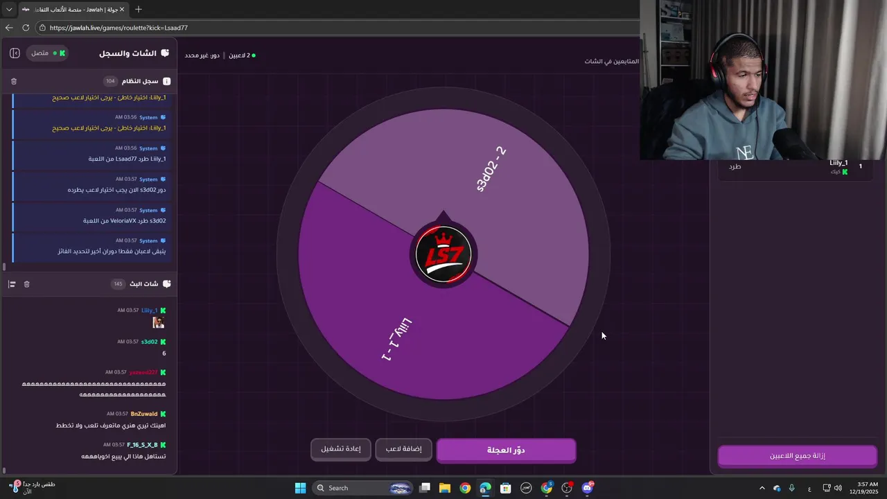Close the Jawlah browser tab
This screenshot has width=887, height=499.
click(x=122, y=9)
